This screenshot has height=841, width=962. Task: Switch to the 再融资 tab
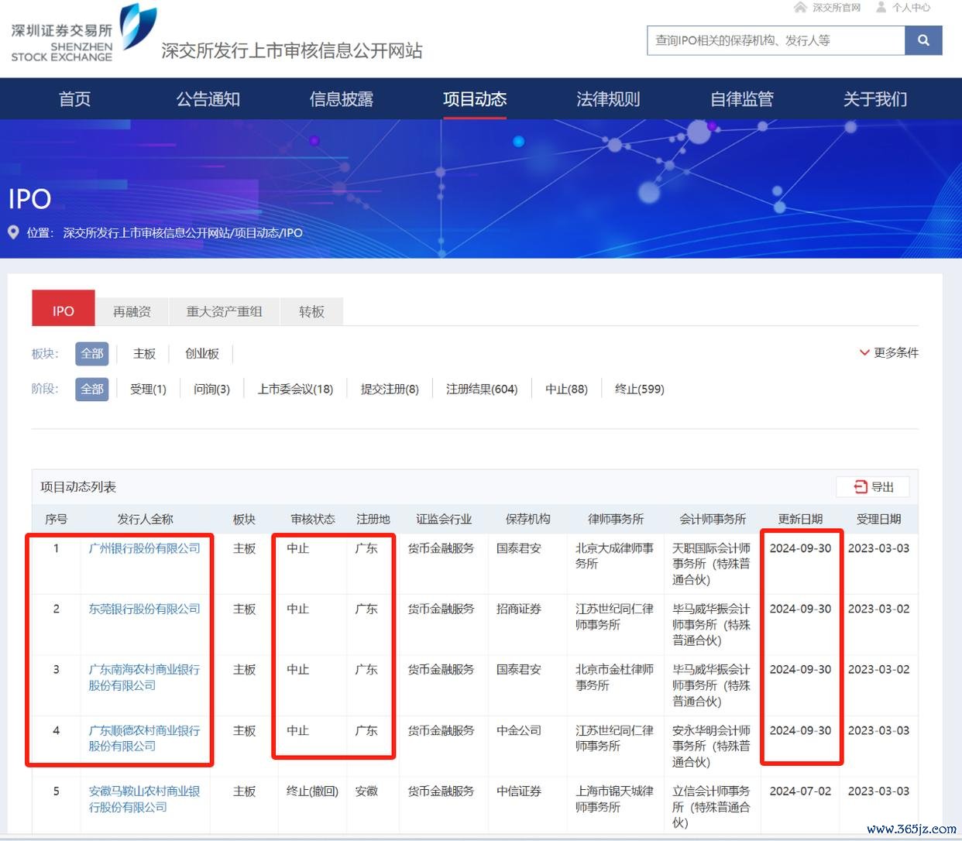[x=132, y=311]
